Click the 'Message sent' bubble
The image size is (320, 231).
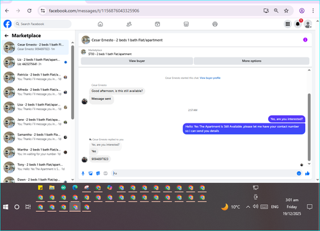(x=101, y=99)
